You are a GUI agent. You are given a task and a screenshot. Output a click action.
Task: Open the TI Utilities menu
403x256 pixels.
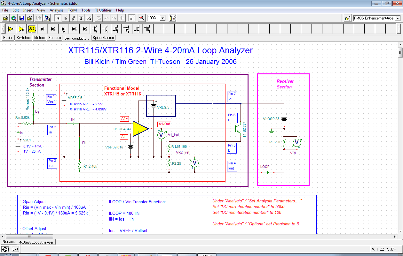103,10
